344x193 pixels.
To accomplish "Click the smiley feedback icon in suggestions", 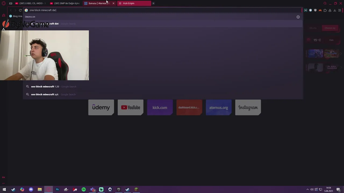I will tap(298, 17).
